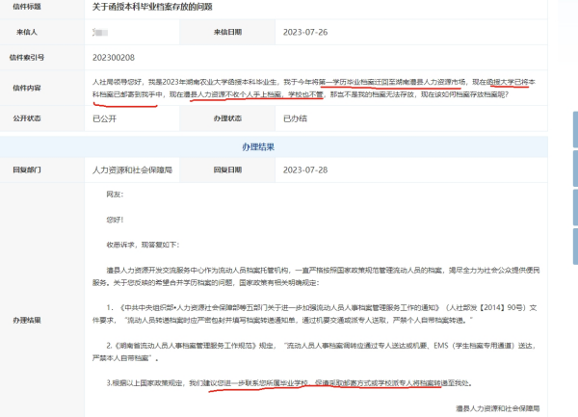Image resolution: width=578 pixels, height=417 pixels.
Task: Select the 信件标题 label cell
Action: [27, 7]
